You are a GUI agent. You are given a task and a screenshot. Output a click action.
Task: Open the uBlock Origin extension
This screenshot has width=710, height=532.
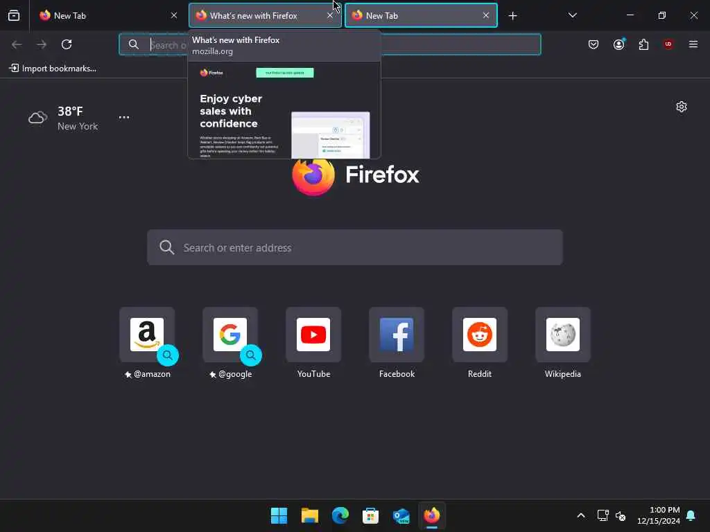668,44
